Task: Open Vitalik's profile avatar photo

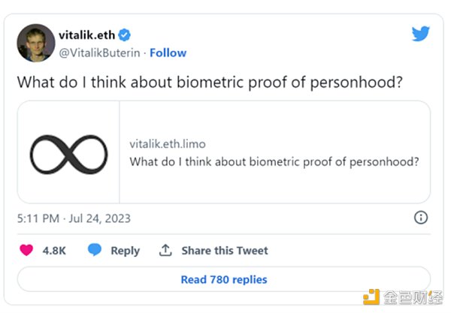Action: [34, 43]
